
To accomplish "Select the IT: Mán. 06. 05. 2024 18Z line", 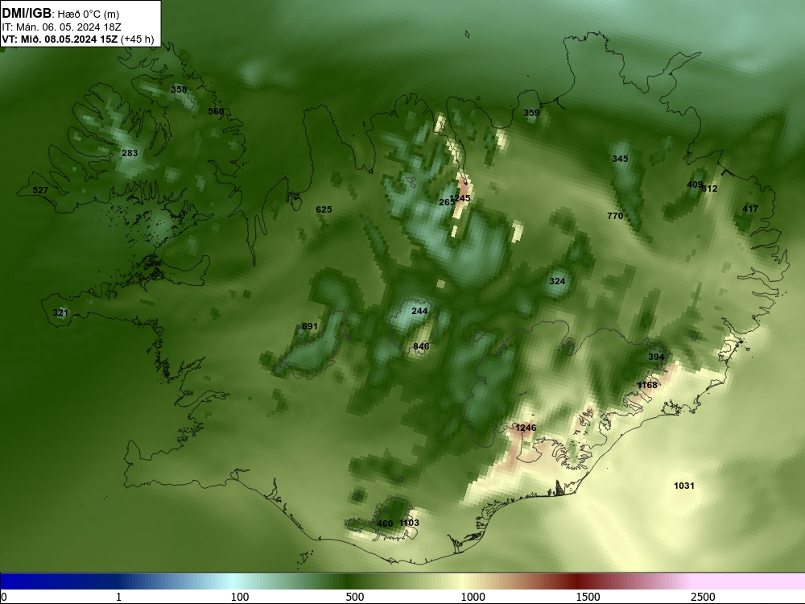I will pos(61,27).
